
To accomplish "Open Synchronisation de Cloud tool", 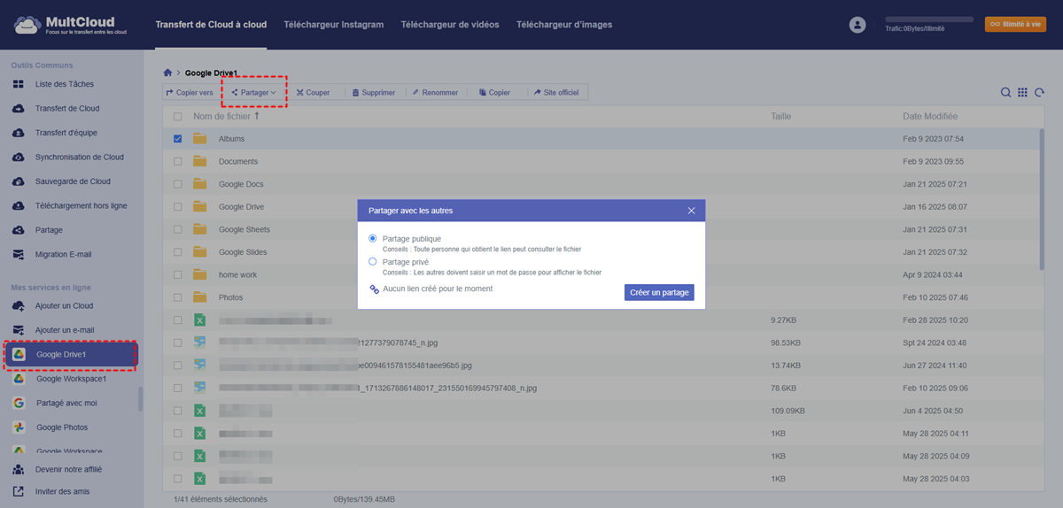I will [79, 157].
